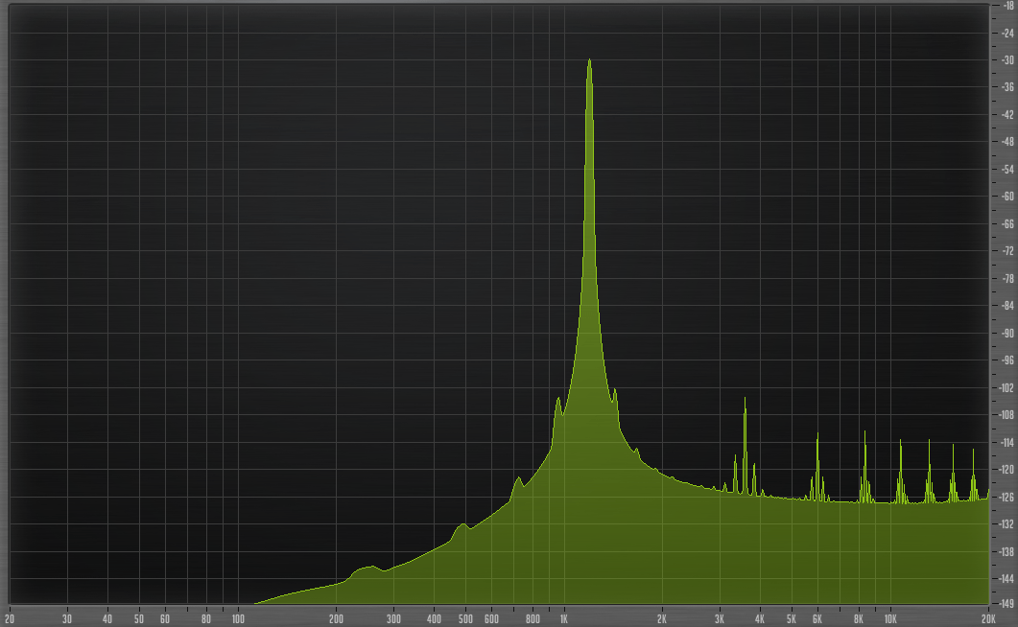
Task: Click the 20K label on frequency axis
Action: point(987,618)
